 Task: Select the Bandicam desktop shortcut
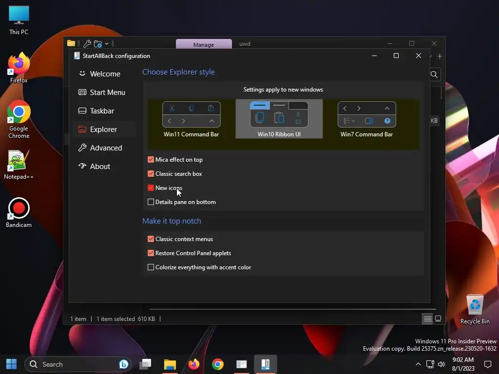[x=19, y=212]
